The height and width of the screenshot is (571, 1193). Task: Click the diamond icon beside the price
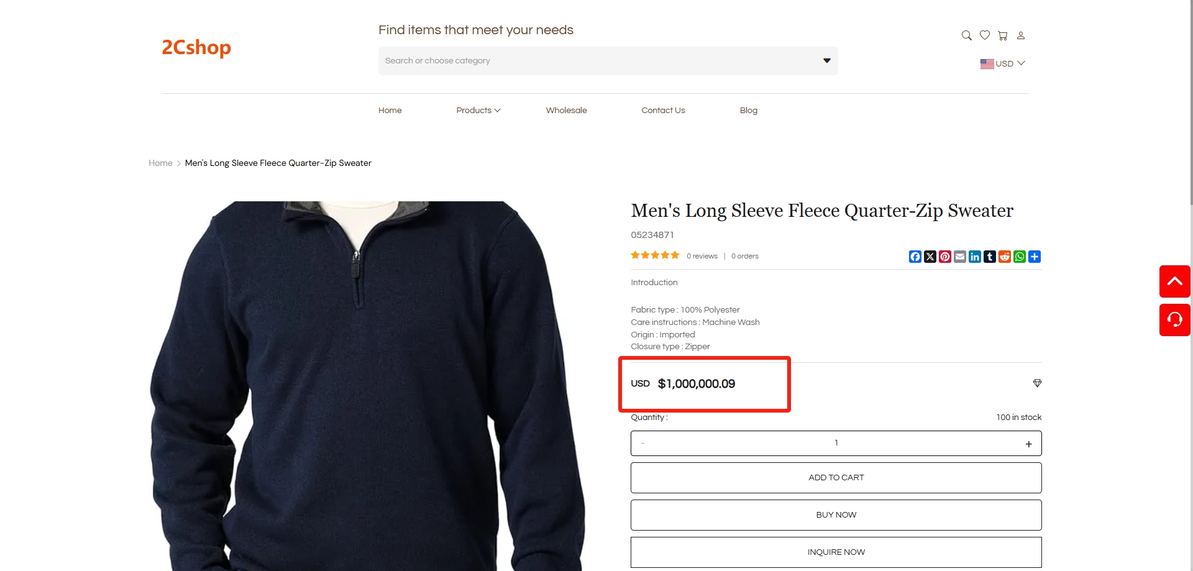click(x=1037, y=383)
